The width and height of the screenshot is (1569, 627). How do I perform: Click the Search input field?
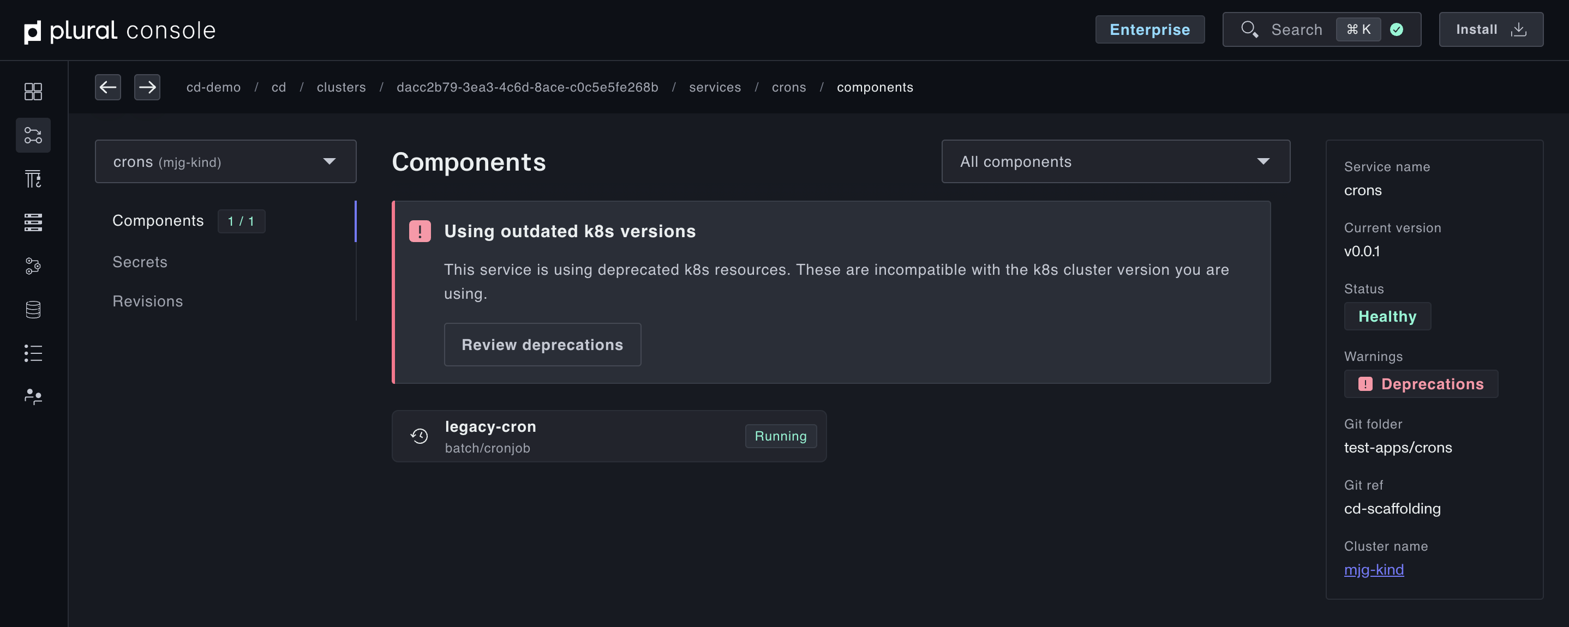click(1296, 29)
